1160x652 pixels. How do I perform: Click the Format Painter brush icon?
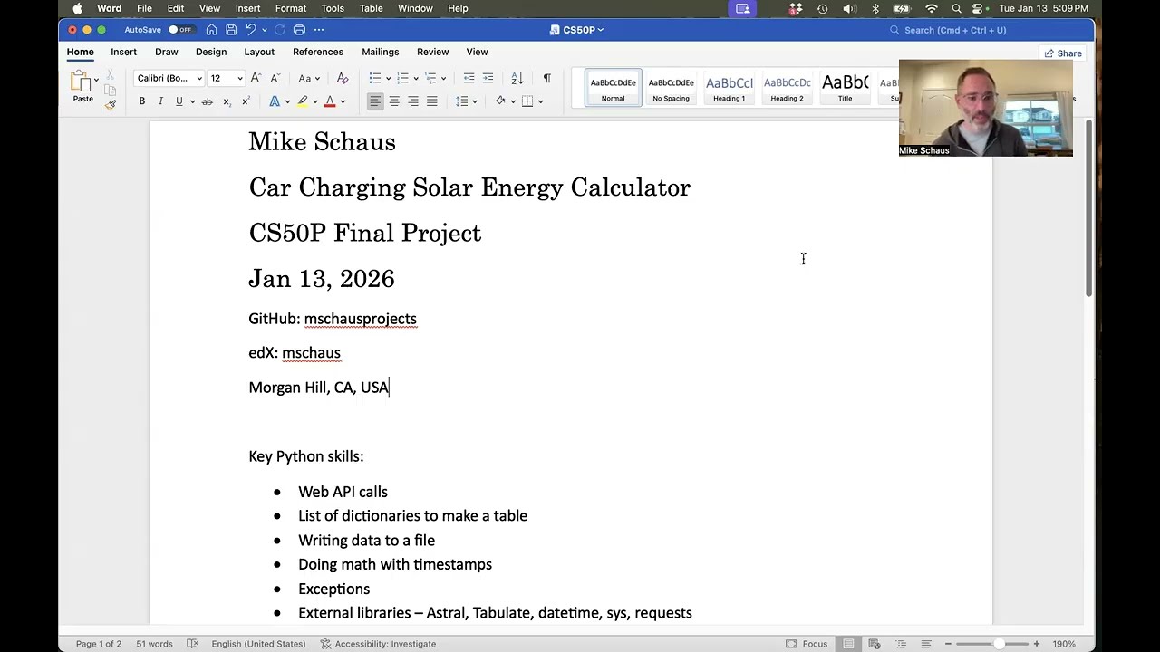click(x=110, y=105)
